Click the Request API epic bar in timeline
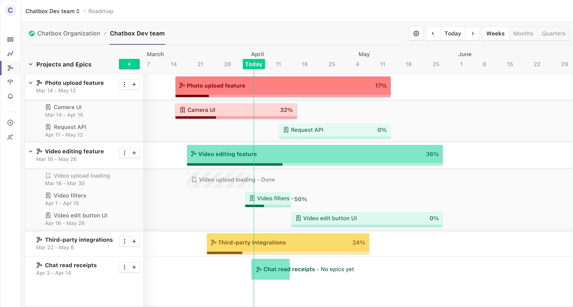 (x=334, y=131)
